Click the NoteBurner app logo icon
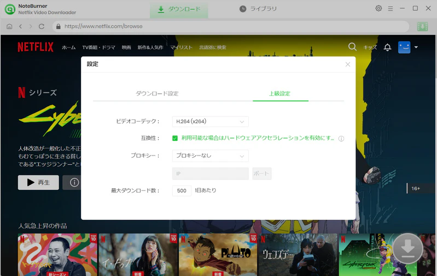Screen dimensions: 437x276 [x=10, y=9]
